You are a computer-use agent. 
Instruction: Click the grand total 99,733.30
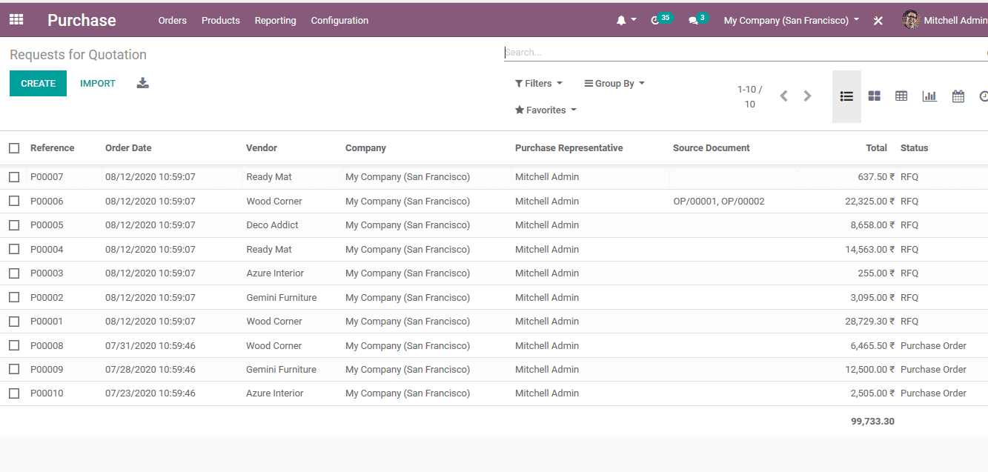tap(872, 422)
